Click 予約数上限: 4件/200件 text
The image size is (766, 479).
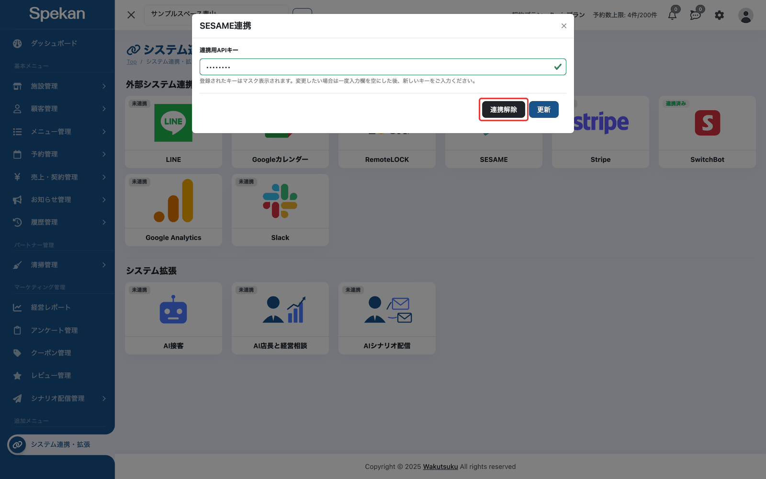click(625, 15)
